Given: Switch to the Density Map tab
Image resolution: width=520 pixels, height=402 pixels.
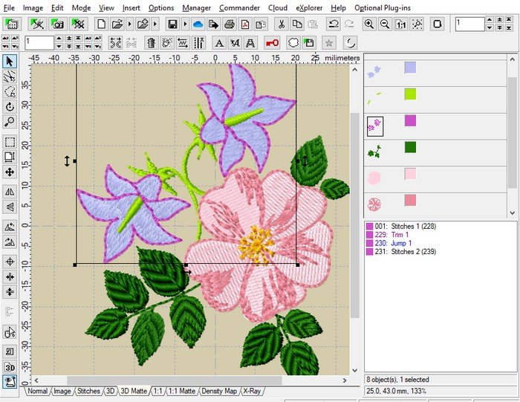Looking at the screenshot, I should tap(219, 391).
